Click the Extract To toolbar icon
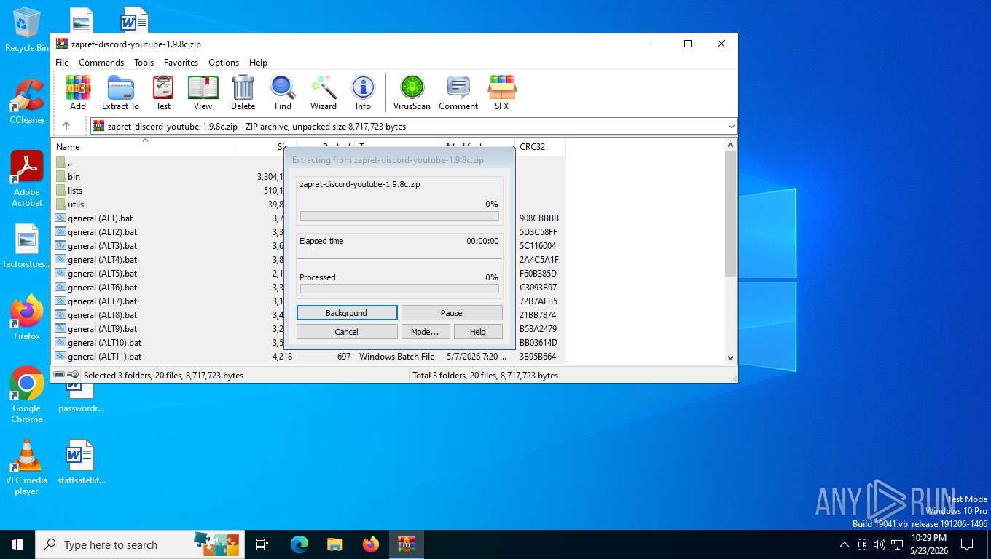Image resolution: width=991 pixels, height=559 pixels. (x=120, y=92)
